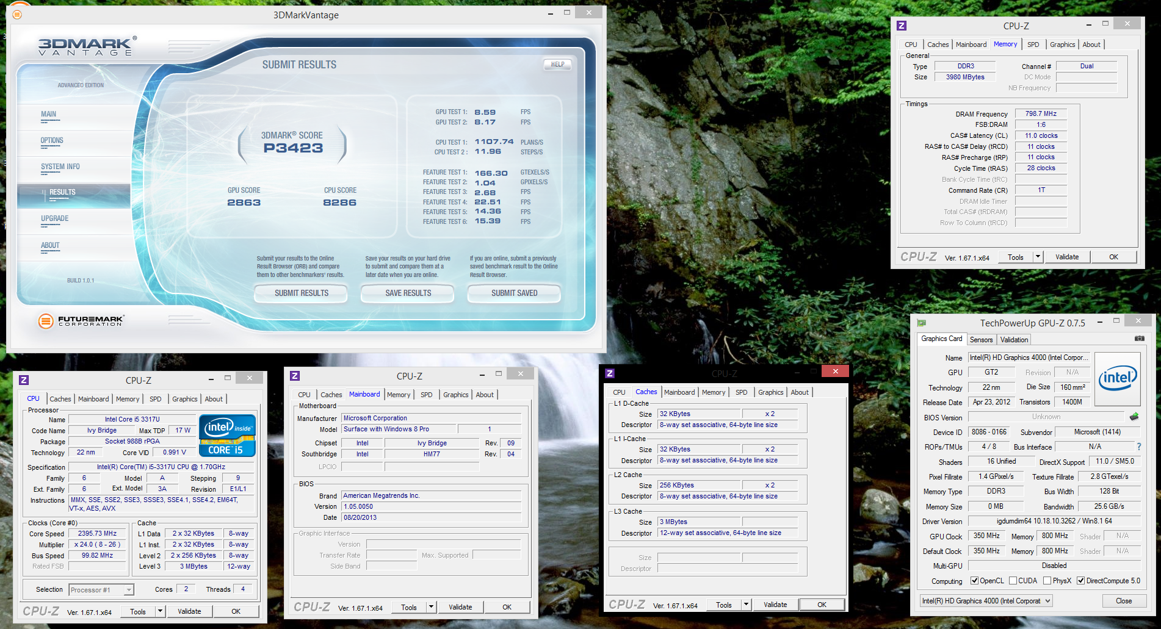The width and height of the screenshot is (1161, 629).
Task: Click the orange 3DMark Vantage title bar icon
Action: click(x=17, y=15)
